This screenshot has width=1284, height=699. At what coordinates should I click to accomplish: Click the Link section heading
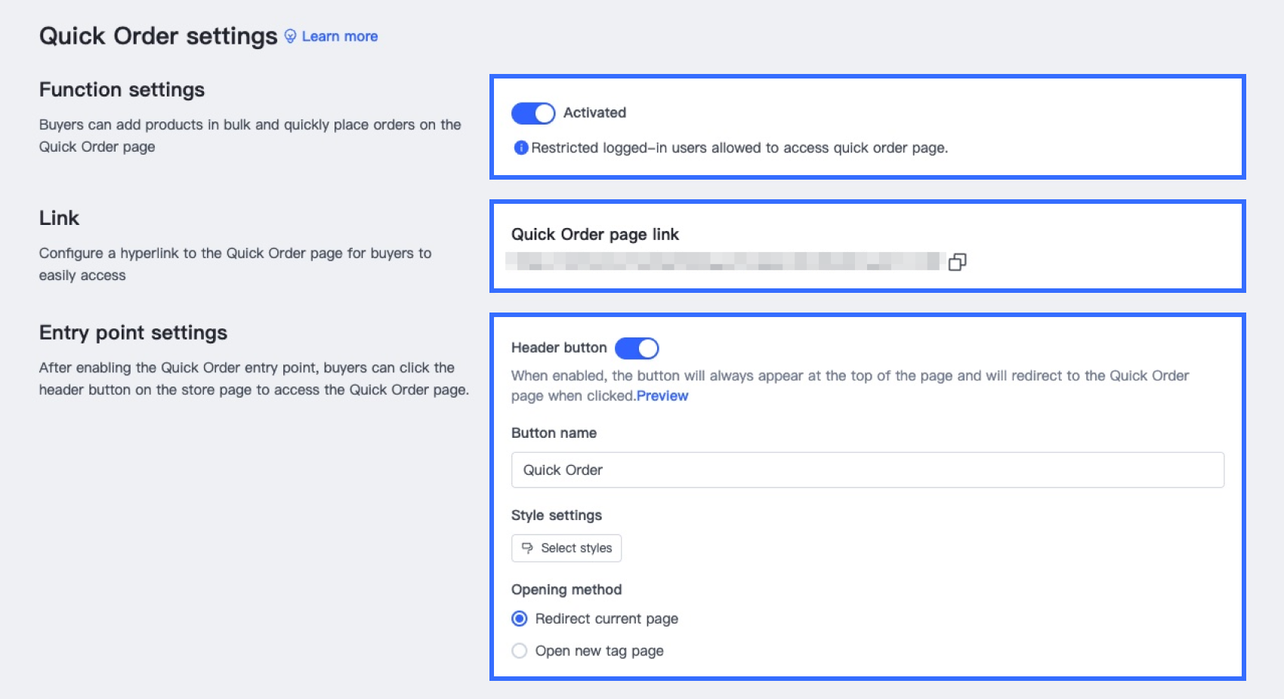(x=59, y=218)
